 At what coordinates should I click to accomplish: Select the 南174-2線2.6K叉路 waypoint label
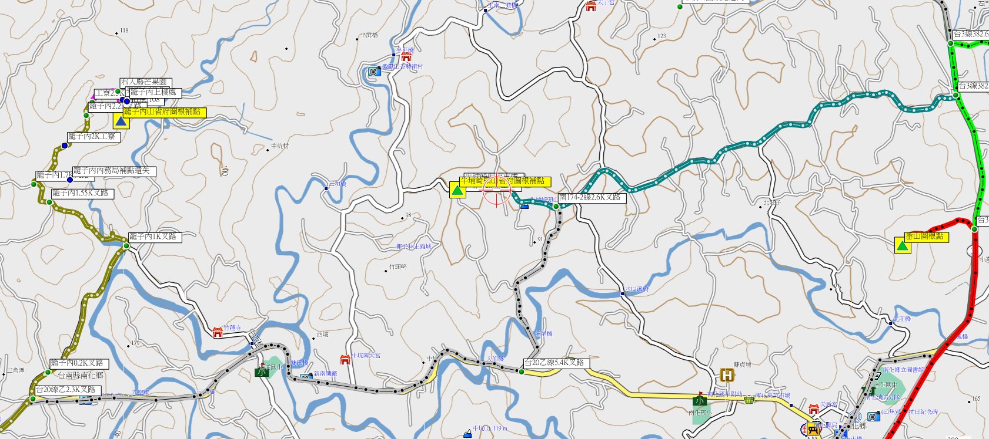(x=592, y=198)
